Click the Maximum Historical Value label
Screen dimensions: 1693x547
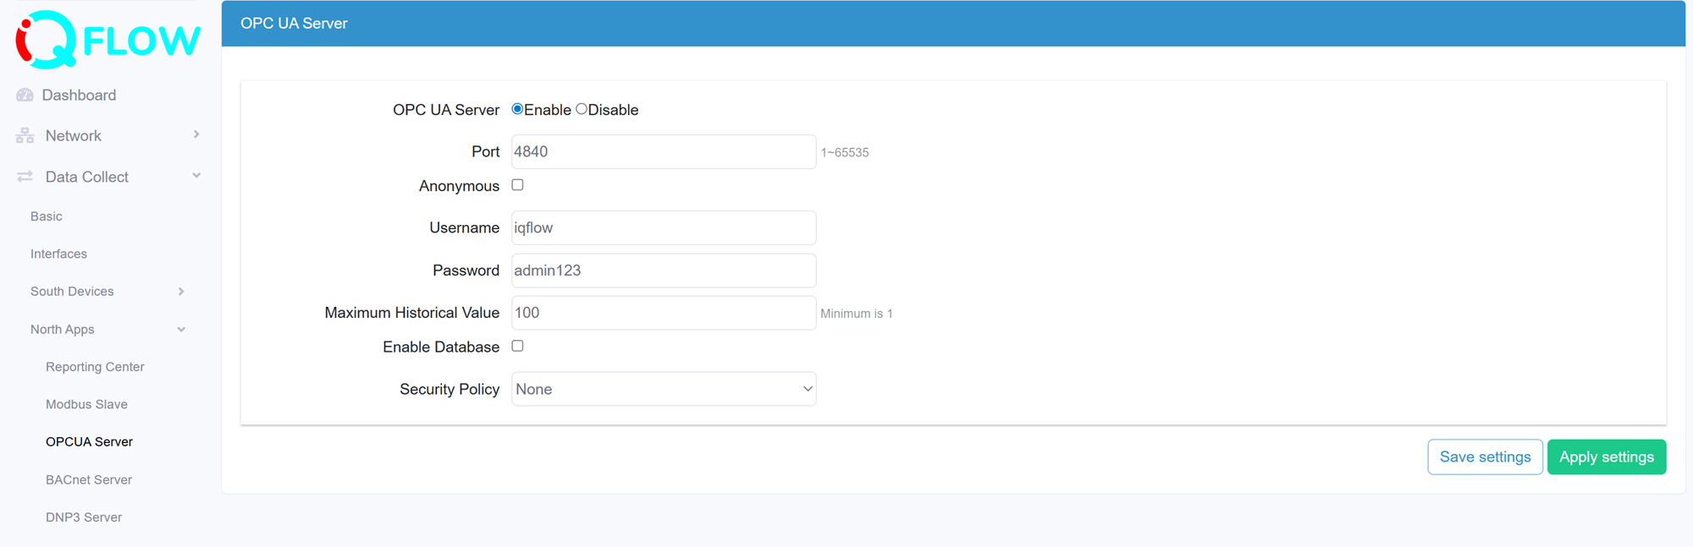(412, 313)
